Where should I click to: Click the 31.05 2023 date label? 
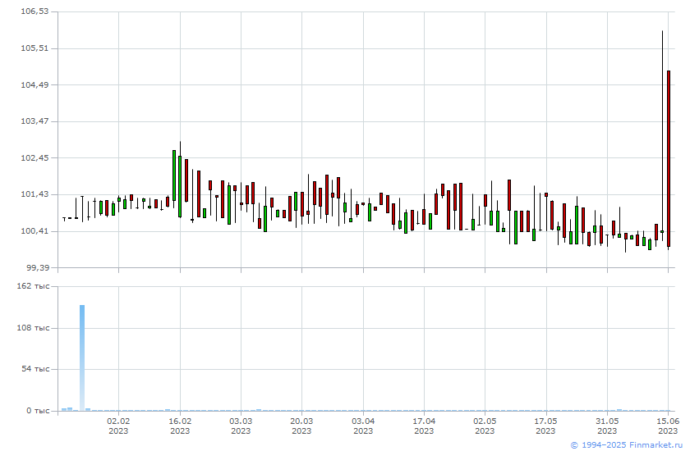tap(607, 426)
